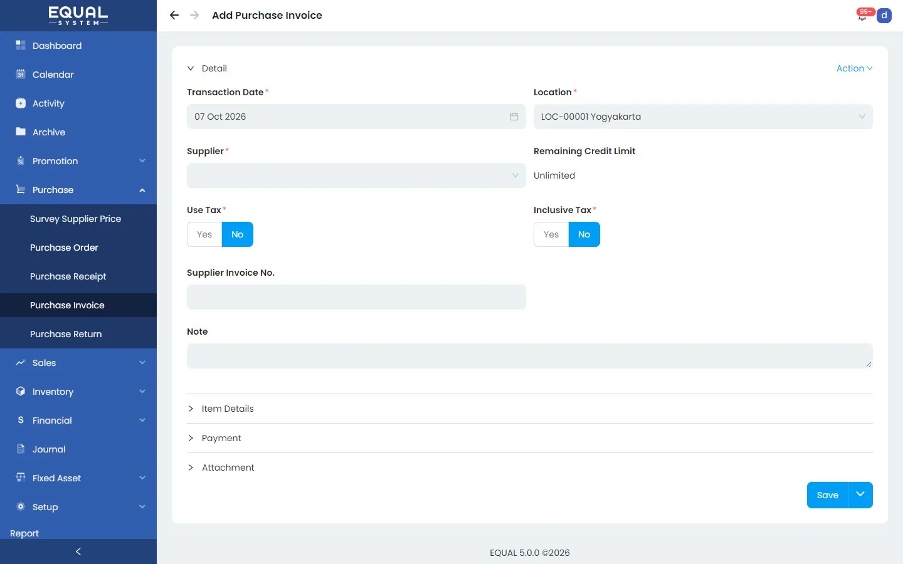The width and height of the screenshot is (903, 564).
Task: Set Inclusive Tax to Yes
Action: pos(551,234)
